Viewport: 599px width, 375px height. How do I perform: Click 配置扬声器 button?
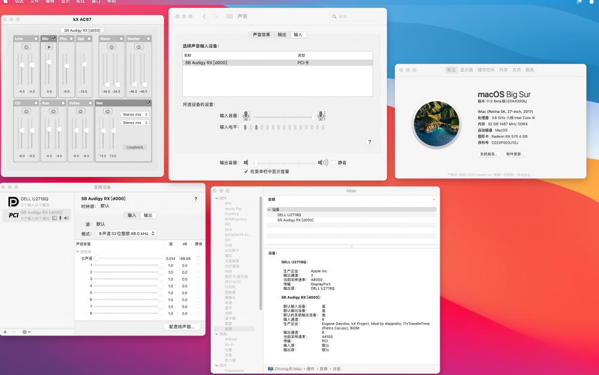pos(182,327)
